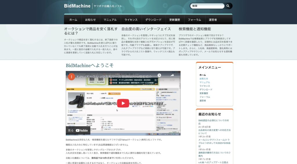Open 運営者 in top navigation bar
The image size is (297, 164).
click(x=213, y=20)
